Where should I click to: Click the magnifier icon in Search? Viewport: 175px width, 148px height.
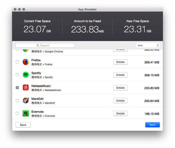click(38, 45)
